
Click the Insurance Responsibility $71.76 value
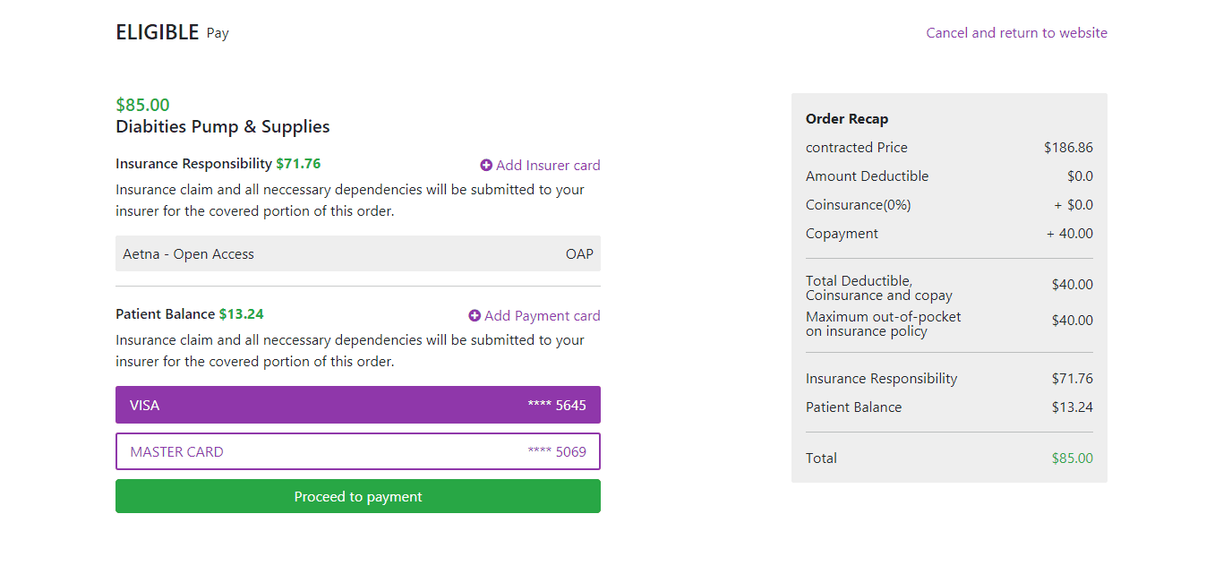point(1073,378)
